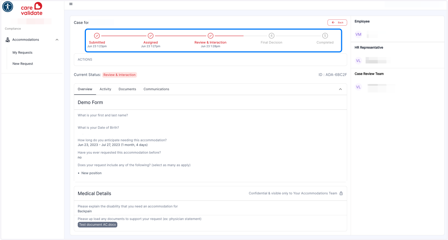Click Assigned timestamp Jun 23 1:27pm

[150, 46]
